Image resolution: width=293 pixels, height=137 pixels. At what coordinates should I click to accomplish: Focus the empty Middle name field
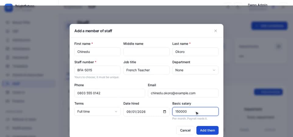[x=146, y=52]
